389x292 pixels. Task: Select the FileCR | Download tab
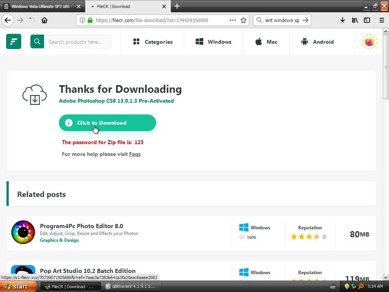[128, 6]
